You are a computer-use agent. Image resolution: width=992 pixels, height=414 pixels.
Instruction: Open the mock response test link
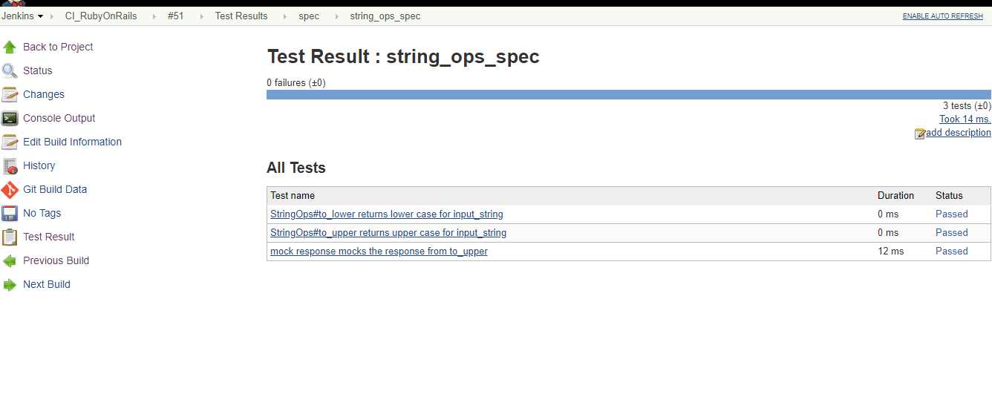(379, 252)
